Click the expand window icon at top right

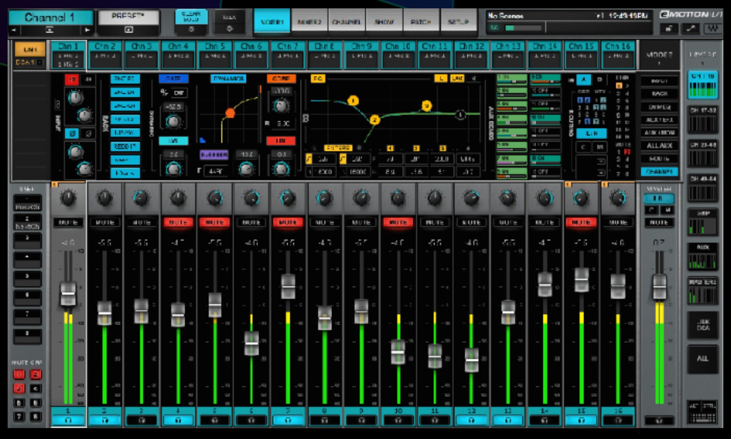[x=691, y=28]
